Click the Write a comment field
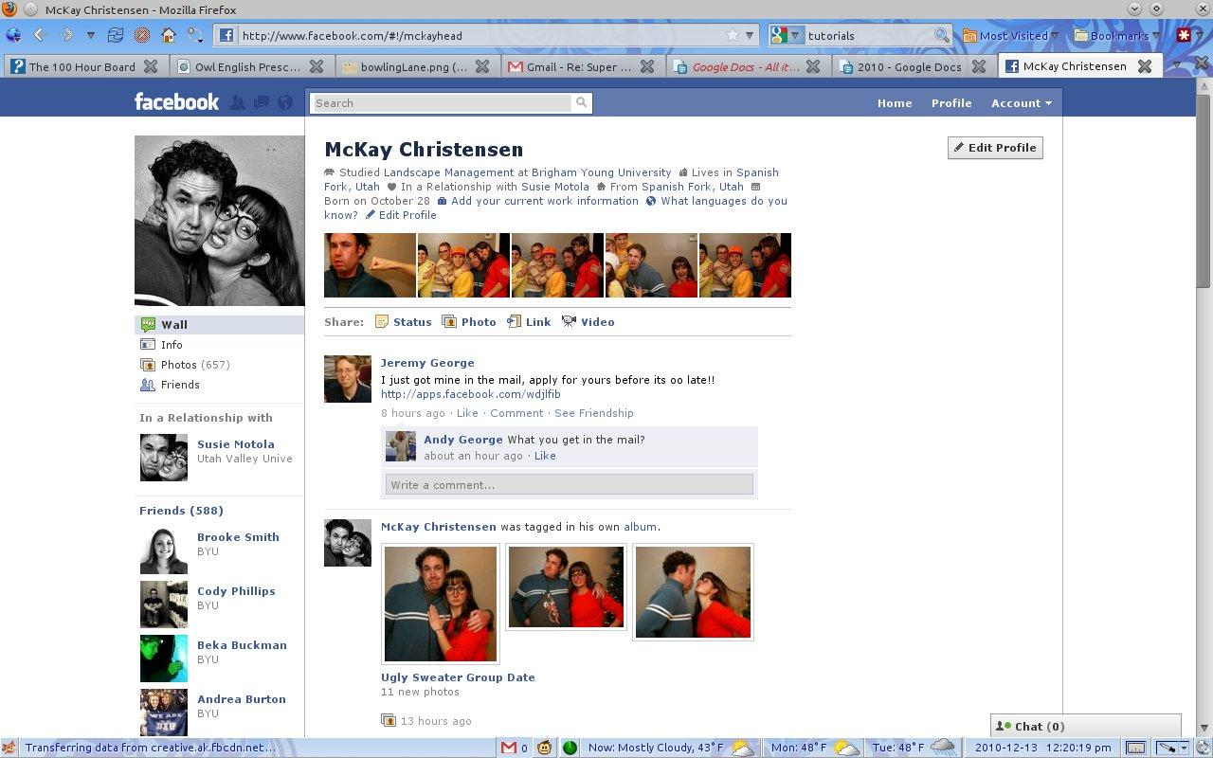1213x758 pixels. (569, 485)
